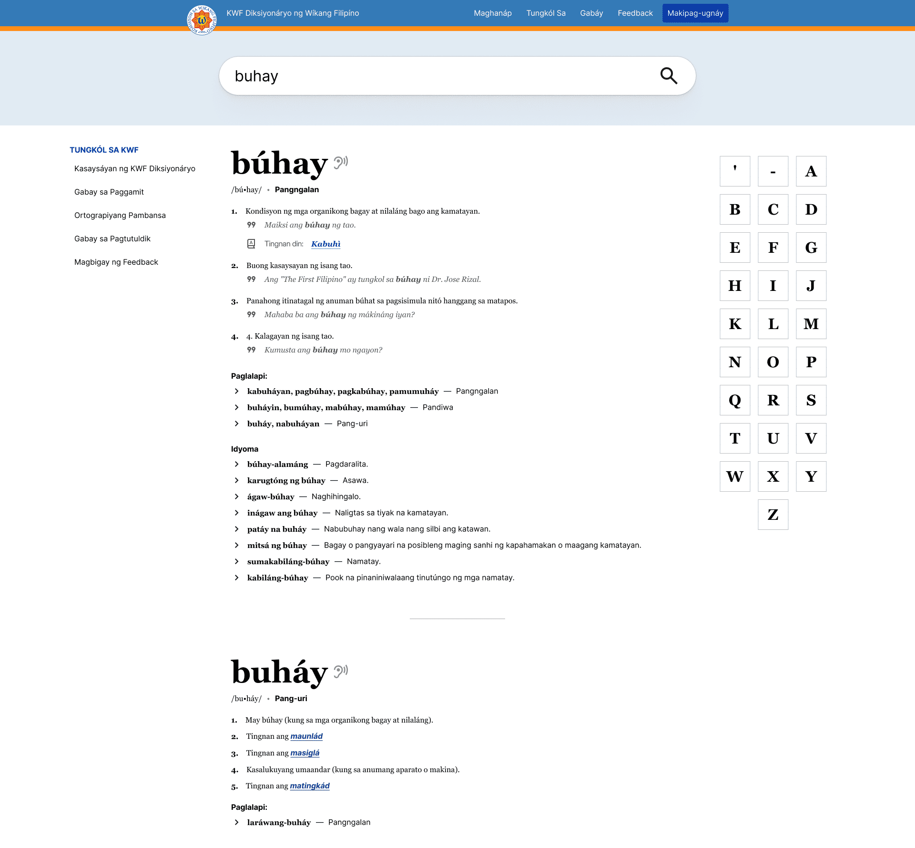Click the magnifying glass search icon
Image resolution: width=915 pixels, height=848 pixels.
(x=669, y=76)
